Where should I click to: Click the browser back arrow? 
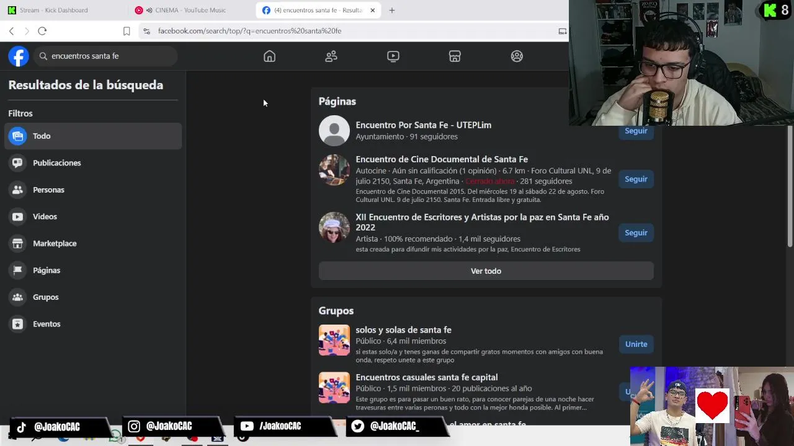pyautogui.click(x=11, y=31)
